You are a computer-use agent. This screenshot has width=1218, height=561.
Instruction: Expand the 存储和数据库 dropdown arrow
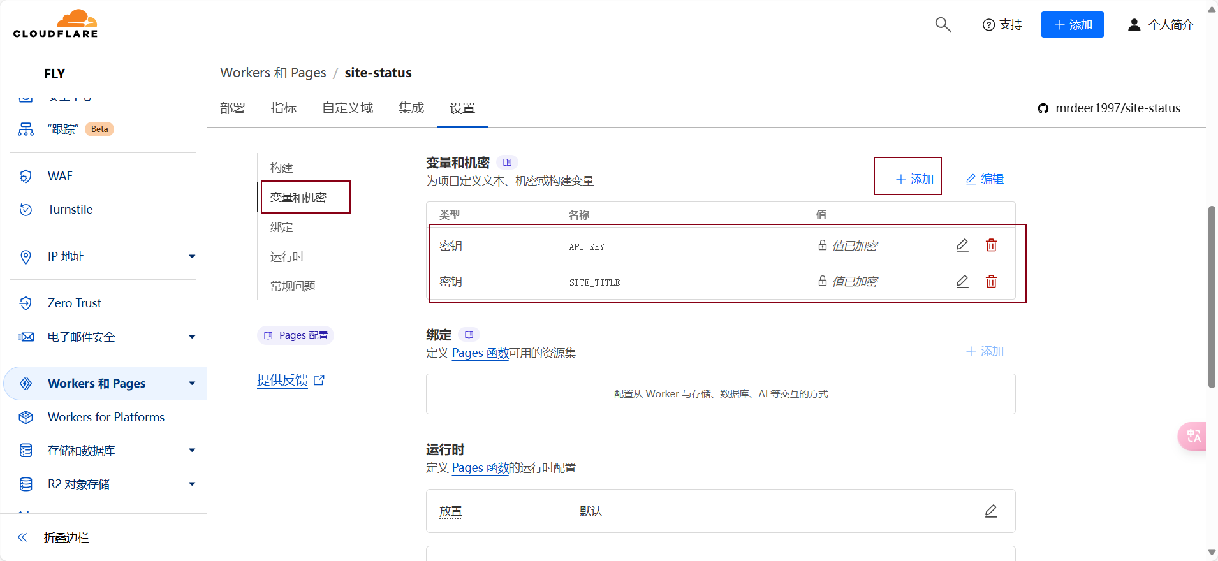(192, 450)
